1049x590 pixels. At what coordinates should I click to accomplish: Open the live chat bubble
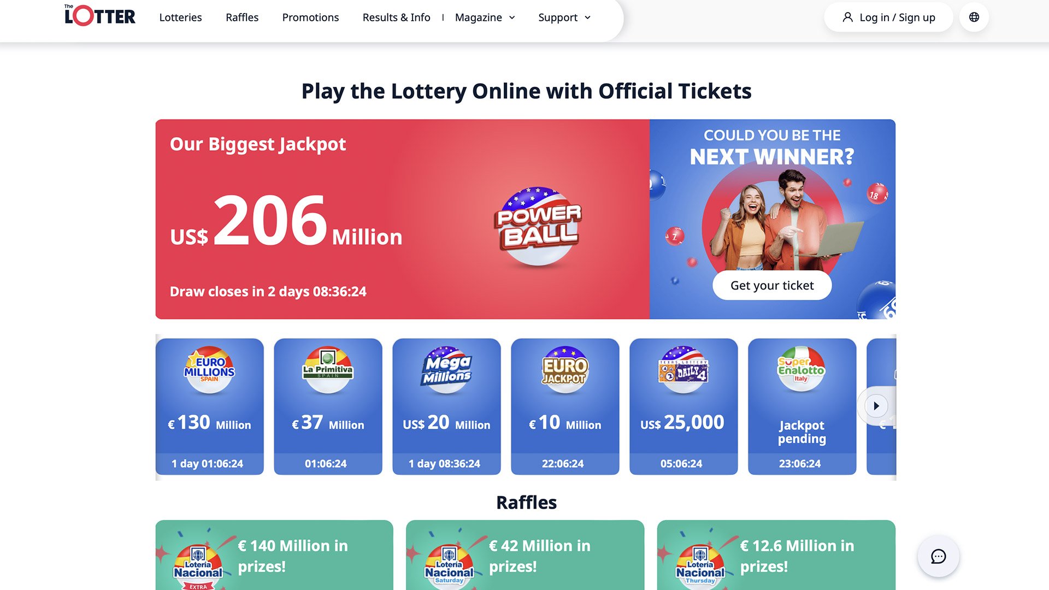point(938,556)
